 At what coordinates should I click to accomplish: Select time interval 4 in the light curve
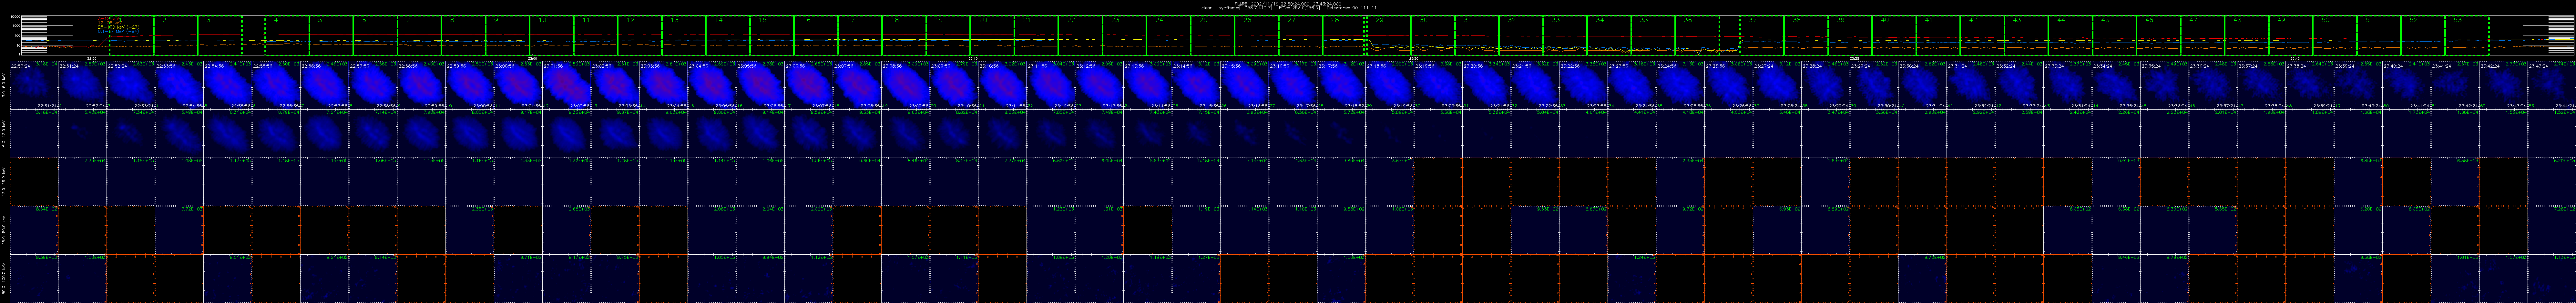(287, 35)
